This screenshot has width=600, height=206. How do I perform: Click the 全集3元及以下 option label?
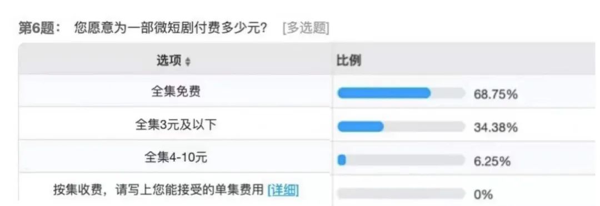pyautogui.click(x=175, y=124)
